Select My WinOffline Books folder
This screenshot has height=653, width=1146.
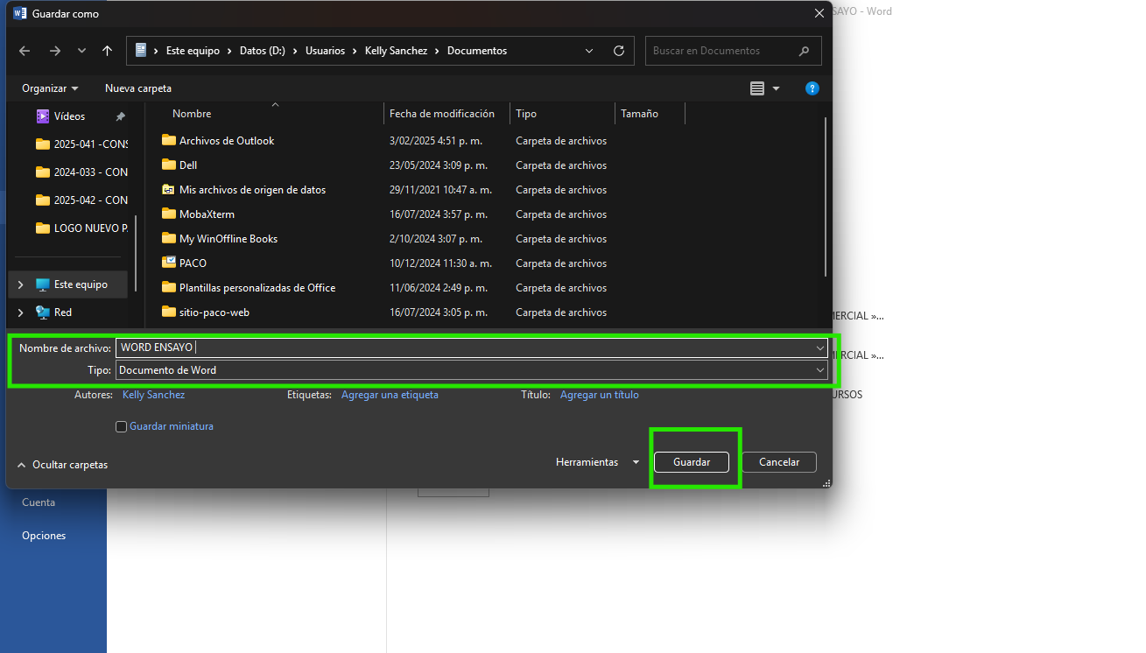tap(228, 239)
